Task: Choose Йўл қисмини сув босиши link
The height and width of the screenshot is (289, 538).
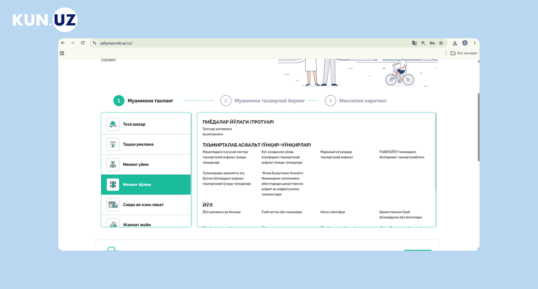Action: (221, 212)
